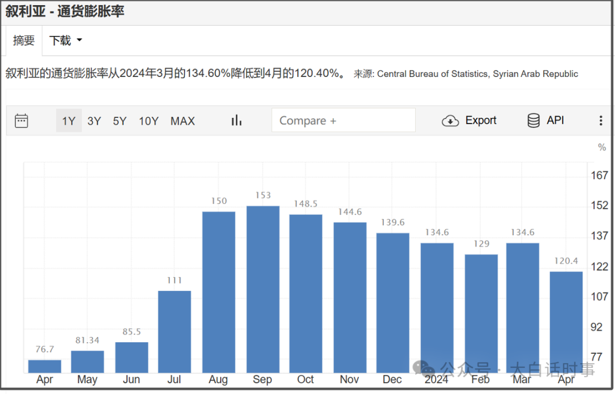Image resolution: width=615 pixels, height=394 pixels.
Task: Select the 10Y time range
Action: click(149, 121)
